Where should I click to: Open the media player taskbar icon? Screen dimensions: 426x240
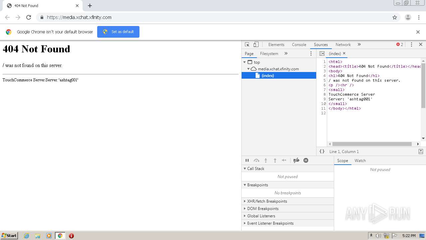(x=49, y=236)
